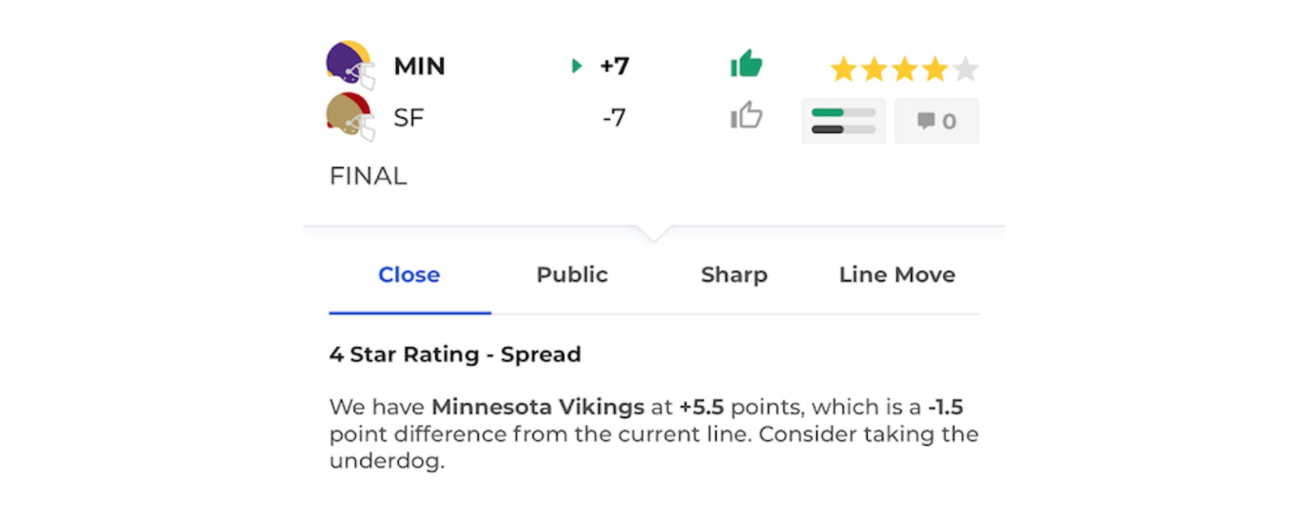Click the third gold rating star
The image size is (1303, 525).
coord(905,69)
